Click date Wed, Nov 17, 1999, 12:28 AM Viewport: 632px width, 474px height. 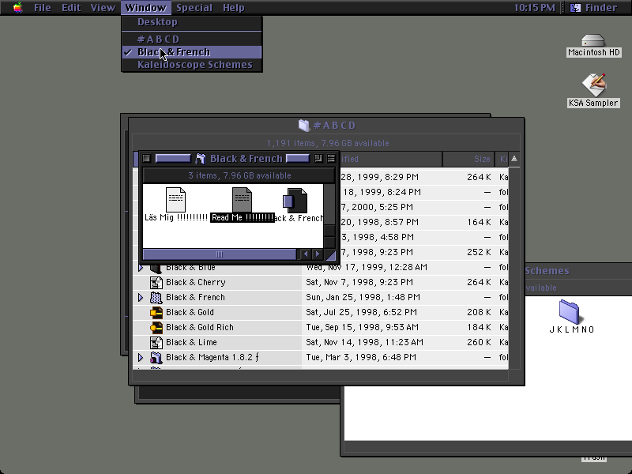coord(367,267)
